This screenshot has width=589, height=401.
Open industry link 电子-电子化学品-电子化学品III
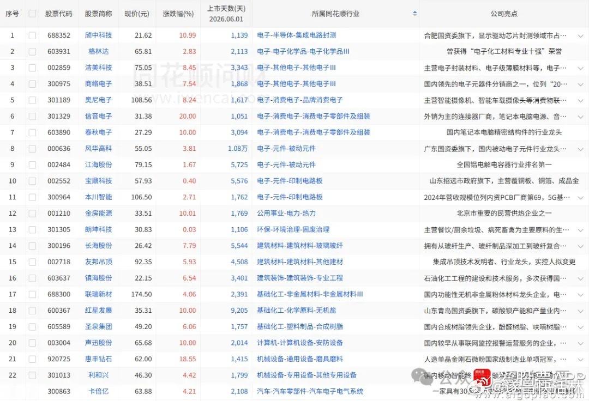(x=303, y=51)
